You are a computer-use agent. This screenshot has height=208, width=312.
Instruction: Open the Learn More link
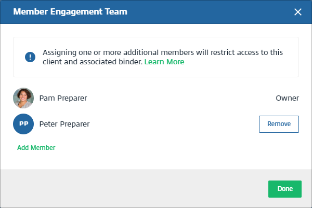[x=164, y=62]
